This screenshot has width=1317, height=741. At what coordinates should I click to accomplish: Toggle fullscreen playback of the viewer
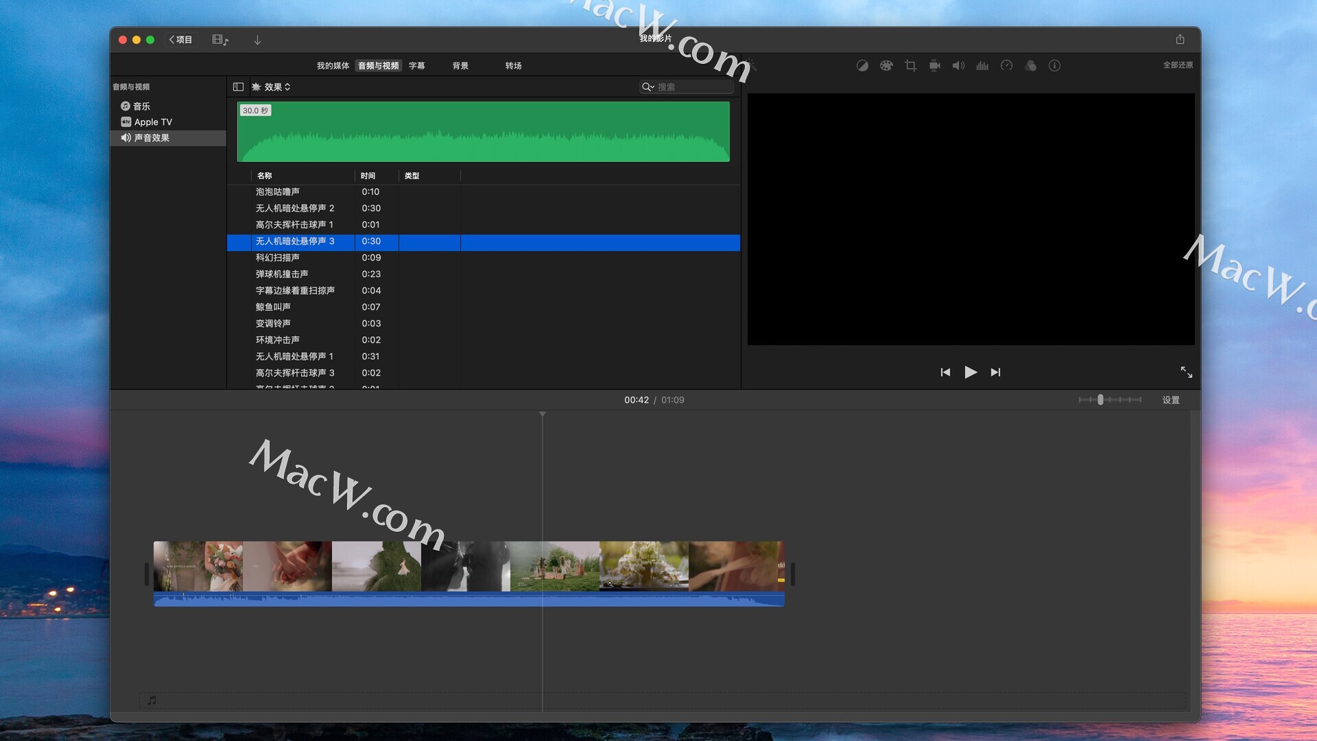[1186, 372]
